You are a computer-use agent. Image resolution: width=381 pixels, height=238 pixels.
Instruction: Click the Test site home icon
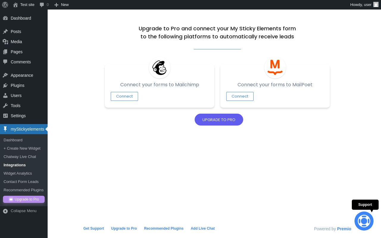coord(15,5)
